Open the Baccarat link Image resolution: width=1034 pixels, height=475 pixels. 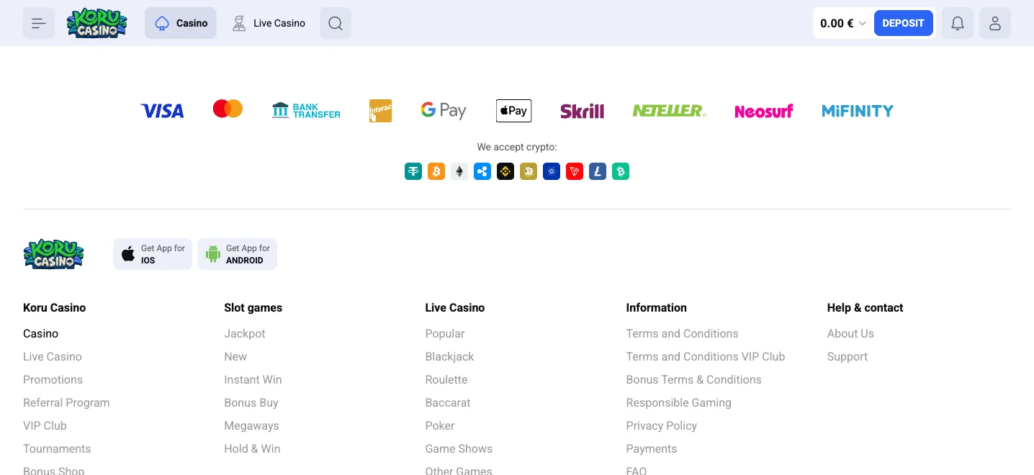(x=448, y=402)
